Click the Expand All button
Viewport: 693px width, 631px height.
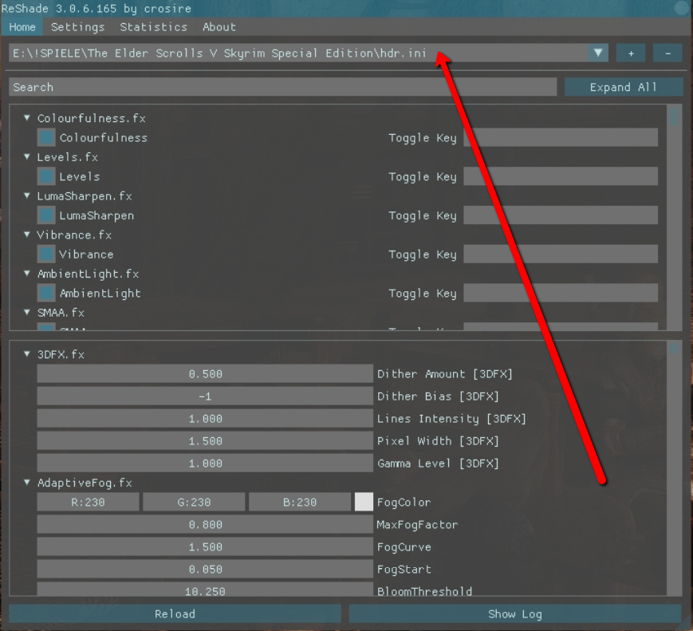[x=623, y=87]
